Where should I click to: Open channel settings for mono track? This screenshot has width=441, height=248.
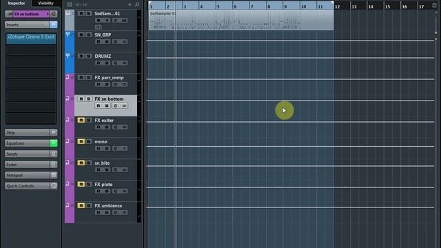[116, 149]
